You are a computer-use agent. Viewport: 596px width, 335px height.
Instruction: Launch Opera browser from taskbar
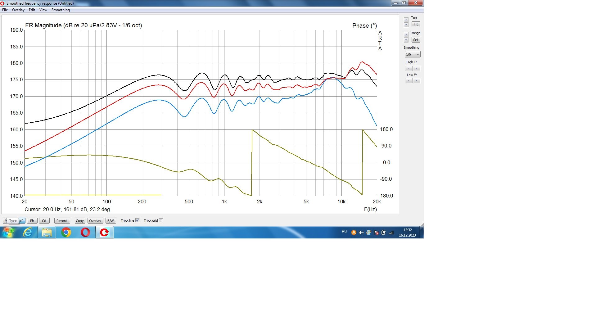click(85, 232)
